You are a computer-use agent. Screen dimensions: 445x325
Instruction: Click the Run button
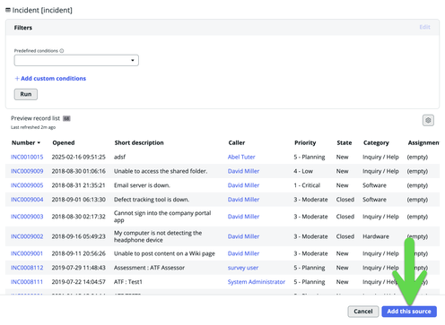click(x=26, y=94)
